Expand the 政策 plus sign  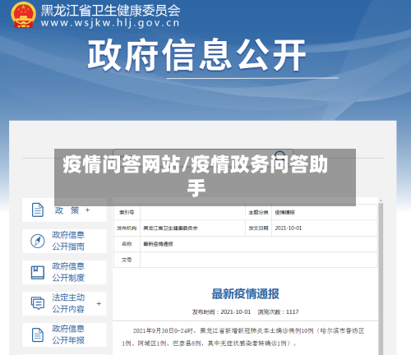click(x=87, y=210)
